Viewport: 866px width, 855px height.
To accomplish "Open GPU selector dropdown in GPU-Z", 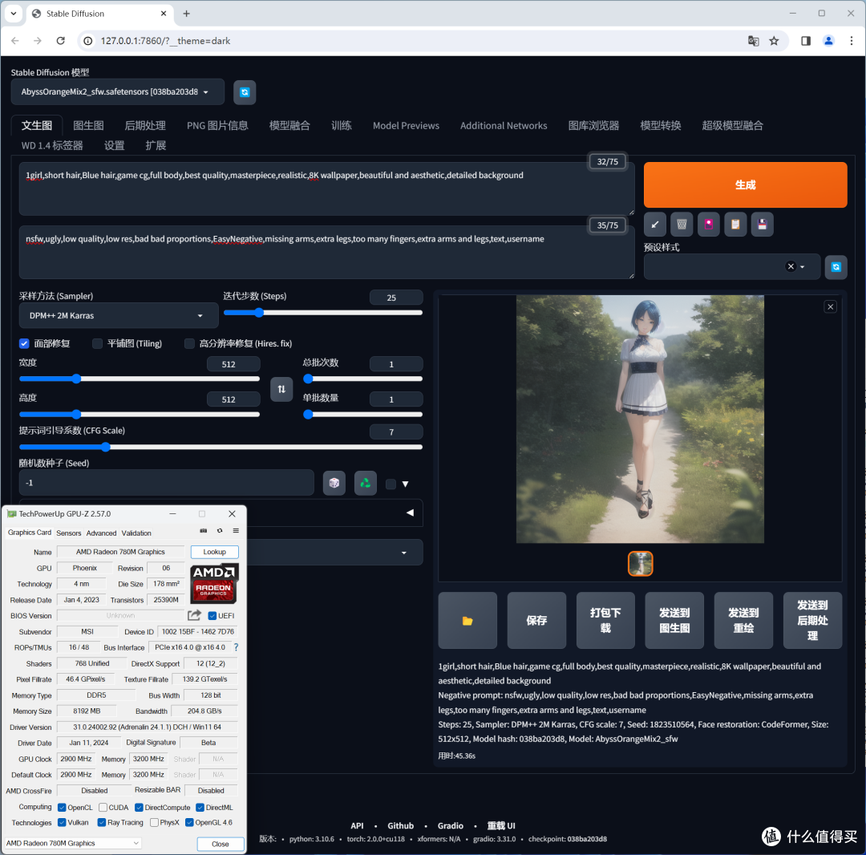I will pyautogui.click(x=73, y=843).
